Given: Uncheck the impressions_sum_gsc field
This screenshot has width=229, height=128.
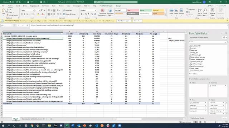Looking at the screenshot, I should [190, 57].
